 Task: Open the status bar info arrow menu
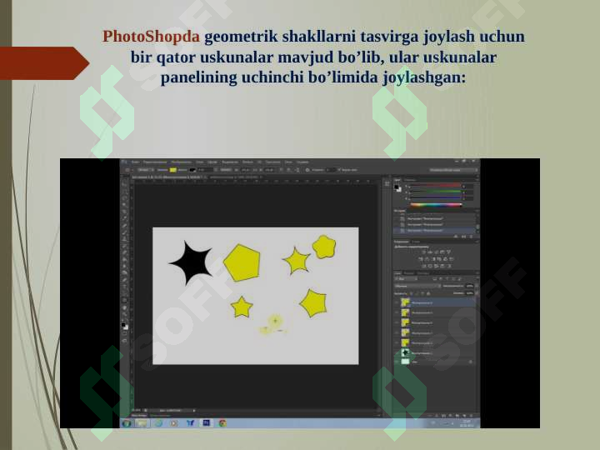coord(194,410)
